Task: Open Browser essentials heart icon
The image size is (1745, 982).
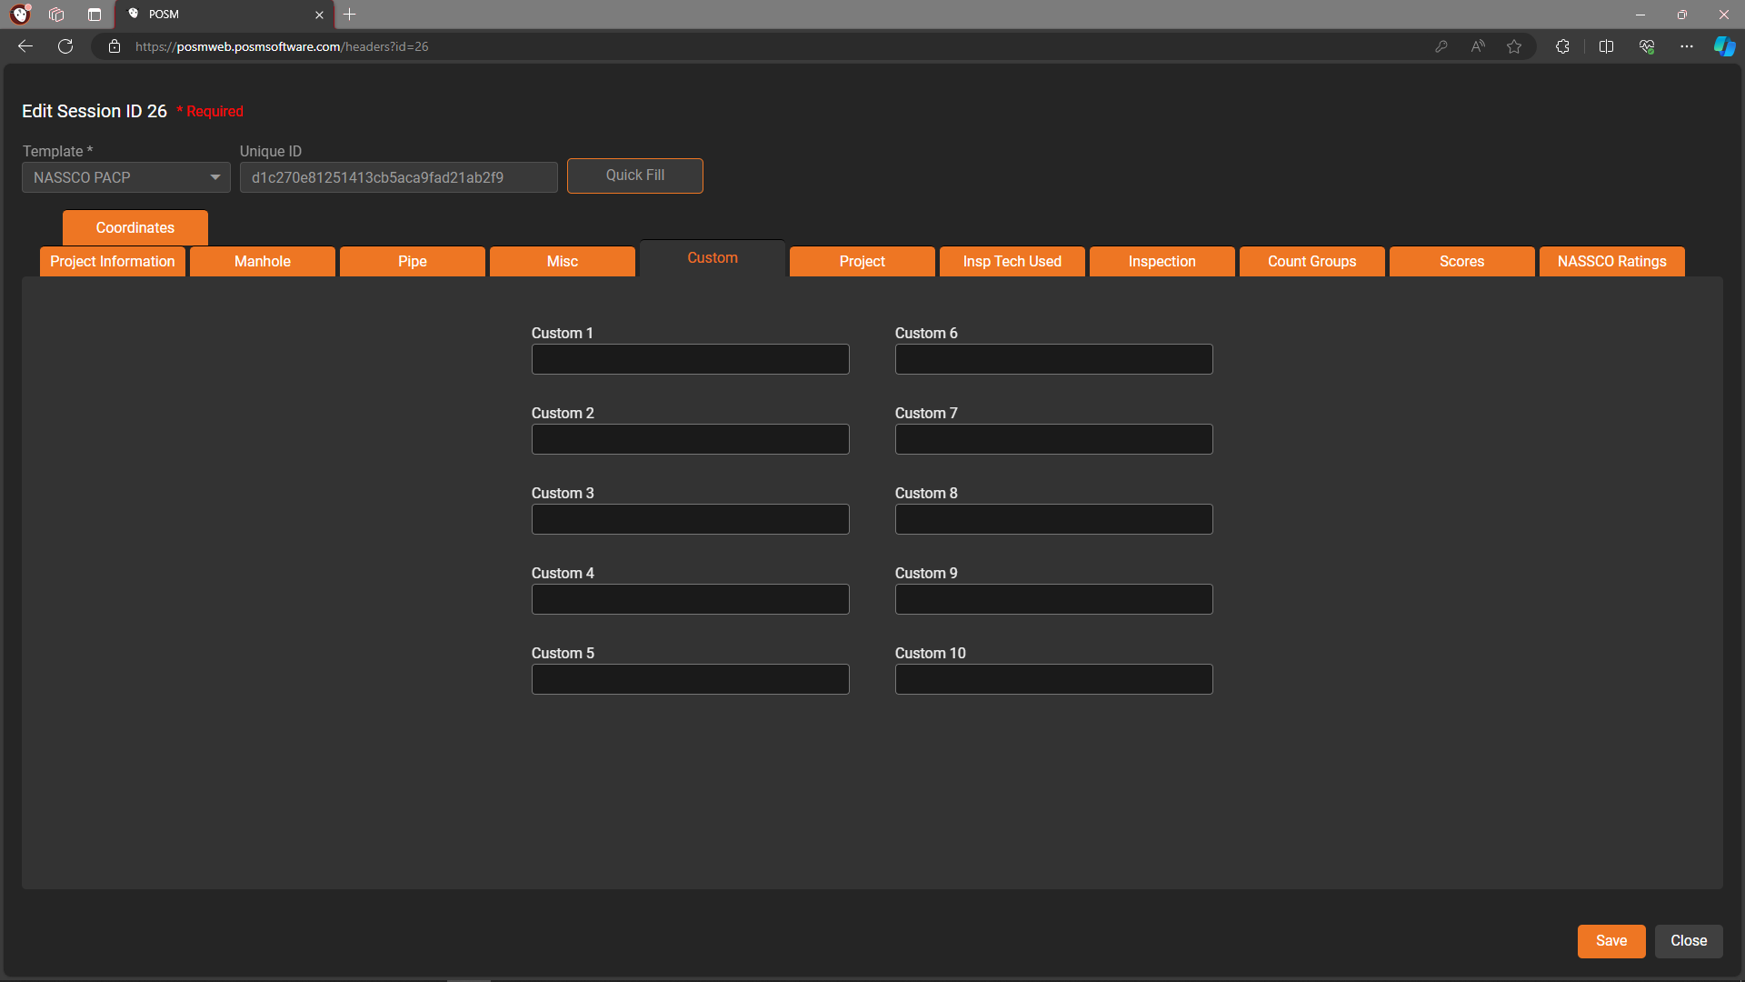Action: pos(1647,46)
